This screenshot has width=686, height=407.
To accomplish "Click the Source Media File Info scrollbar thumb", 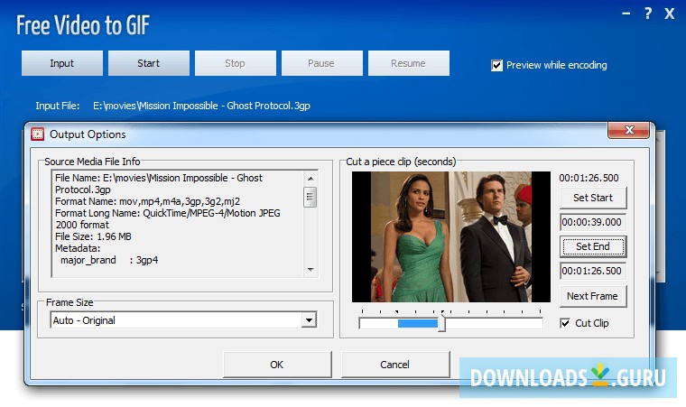I will pyautogui.click(x=311, y=197).
